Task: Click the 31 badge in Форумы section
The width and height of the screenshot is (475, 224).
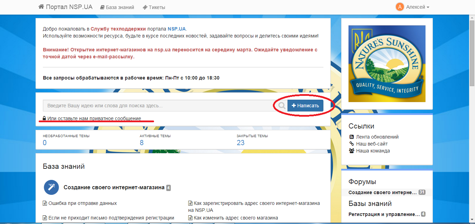Action: pos(422,192)
